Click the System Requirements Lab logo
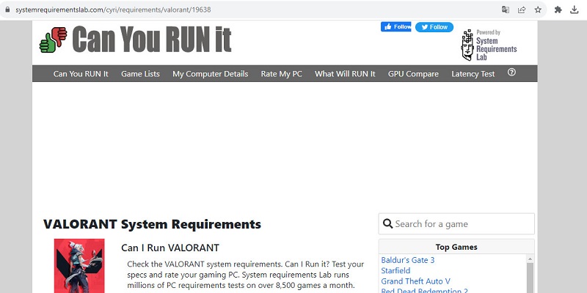 489,45
